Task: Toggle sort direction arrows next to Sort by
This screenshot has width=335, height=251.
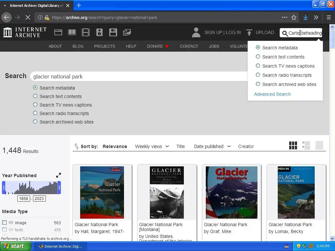Action: (76, 146)
